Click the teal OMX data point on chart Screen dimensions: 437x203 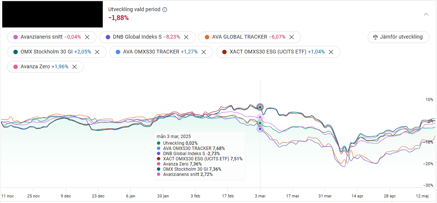260,107
